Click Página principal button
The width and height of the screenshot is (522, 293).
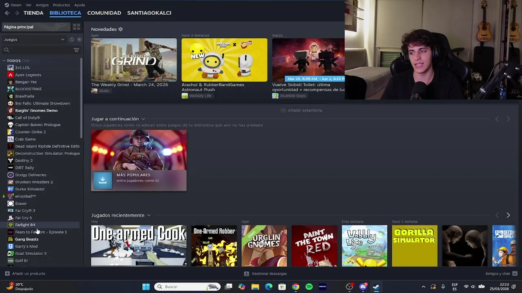36,27
